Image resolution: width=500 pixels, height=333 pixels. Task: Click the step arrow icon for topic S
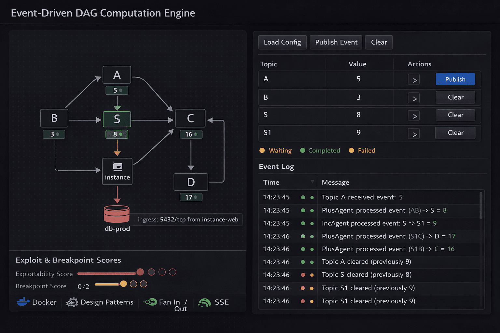413,115
